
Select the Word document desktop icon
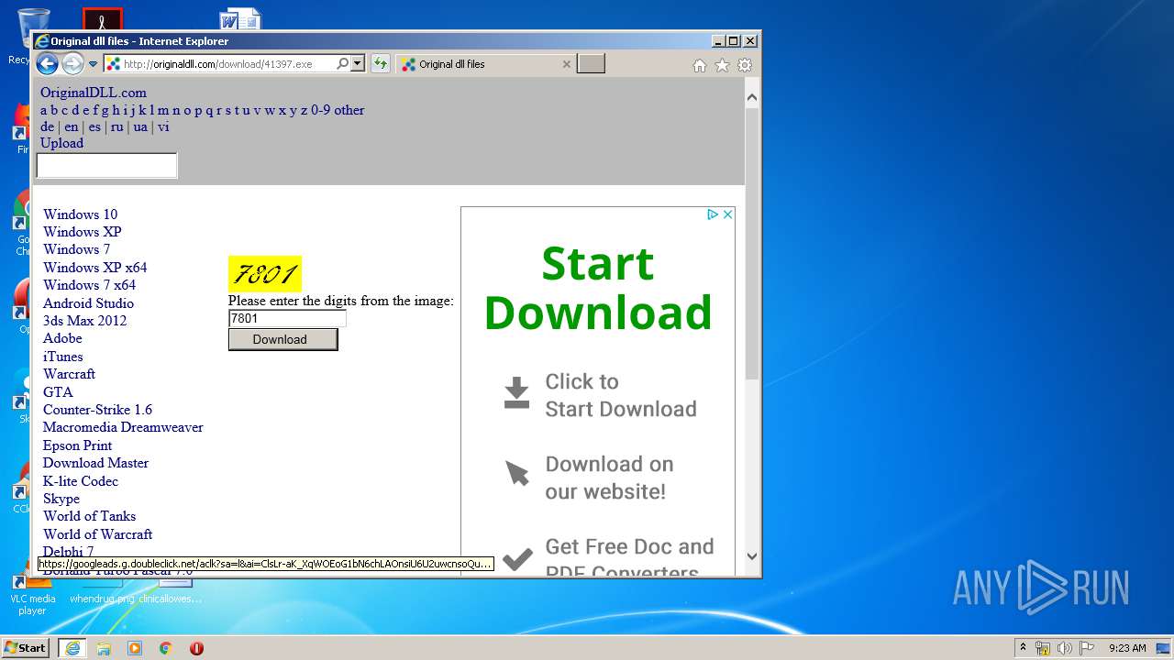[x=240, y=20]
